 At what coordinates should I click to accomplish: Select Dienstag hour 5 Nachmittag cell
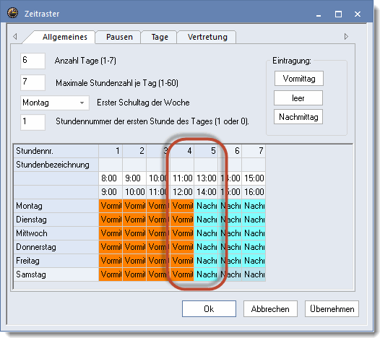[x=206, y=220]
